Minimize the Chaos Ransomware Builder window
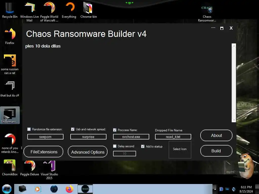The image size is (259, 194). (213, 28)
